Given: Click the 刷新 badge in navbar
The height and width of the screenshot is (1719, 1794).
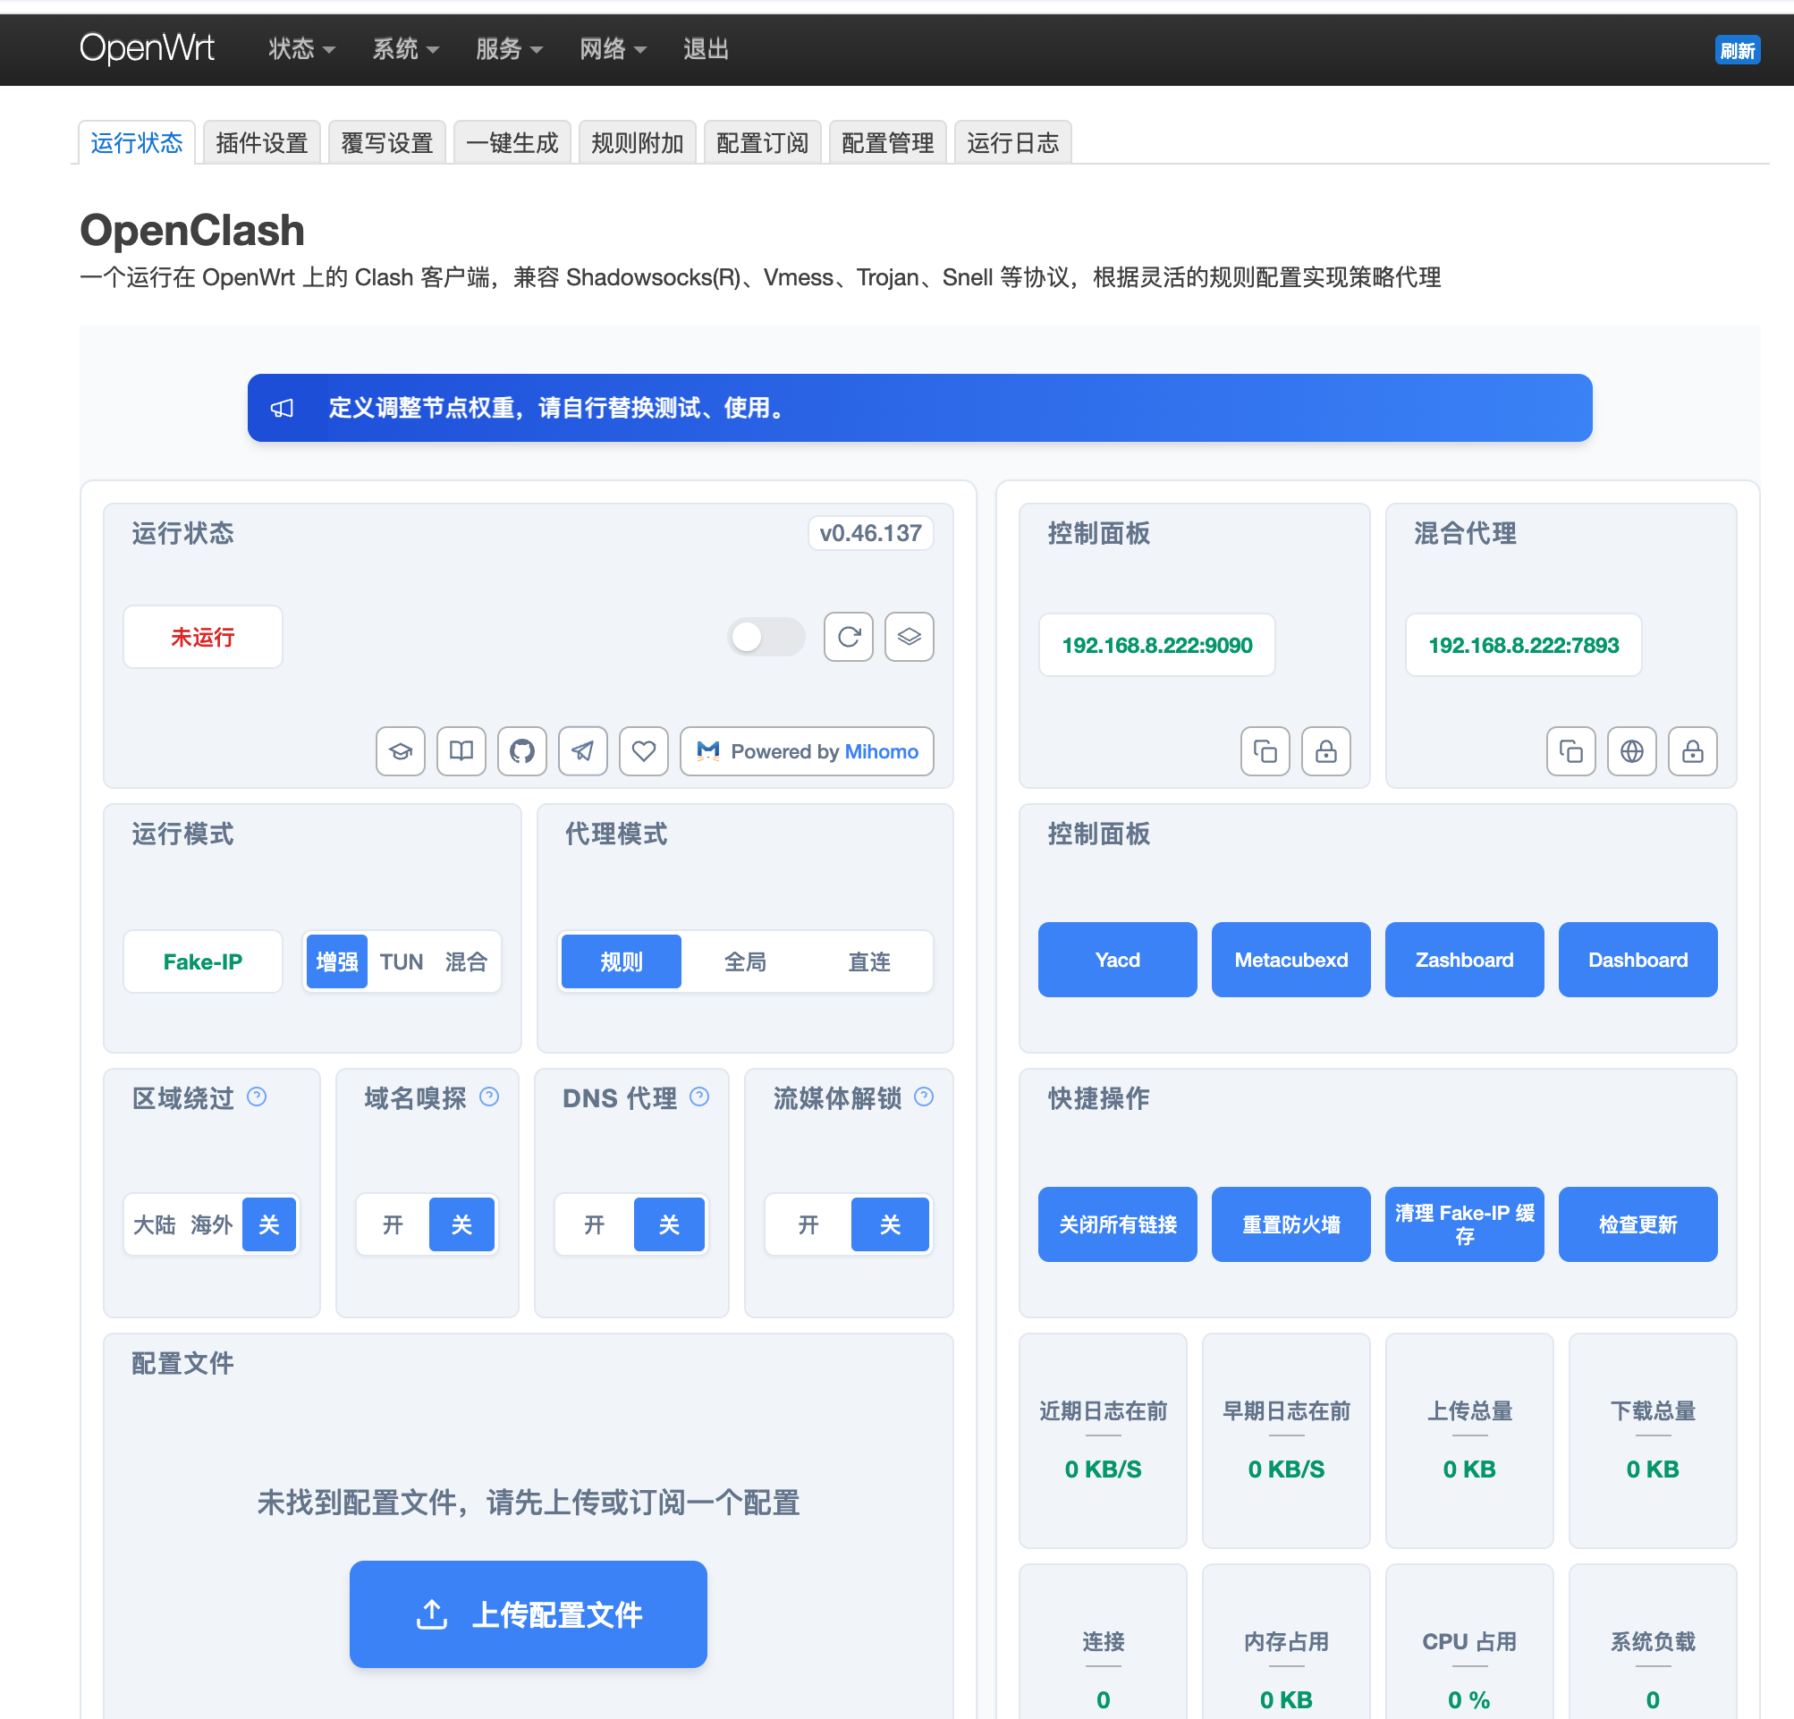Looking at the screenshot, I should tap(1737, 50).
